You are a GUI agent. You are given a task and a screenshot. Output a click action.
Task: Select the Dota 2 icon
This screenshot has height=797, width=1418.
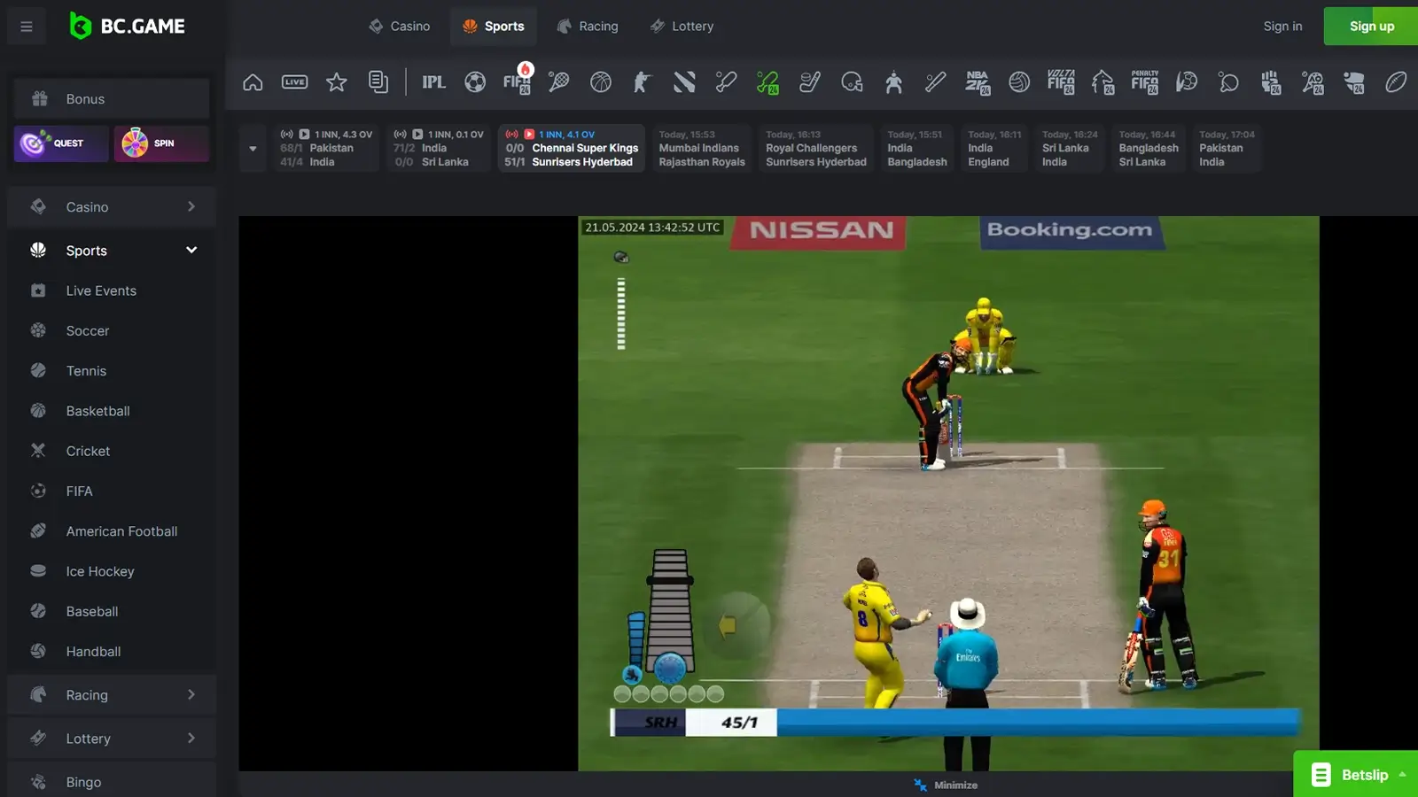tap(684, 82)
